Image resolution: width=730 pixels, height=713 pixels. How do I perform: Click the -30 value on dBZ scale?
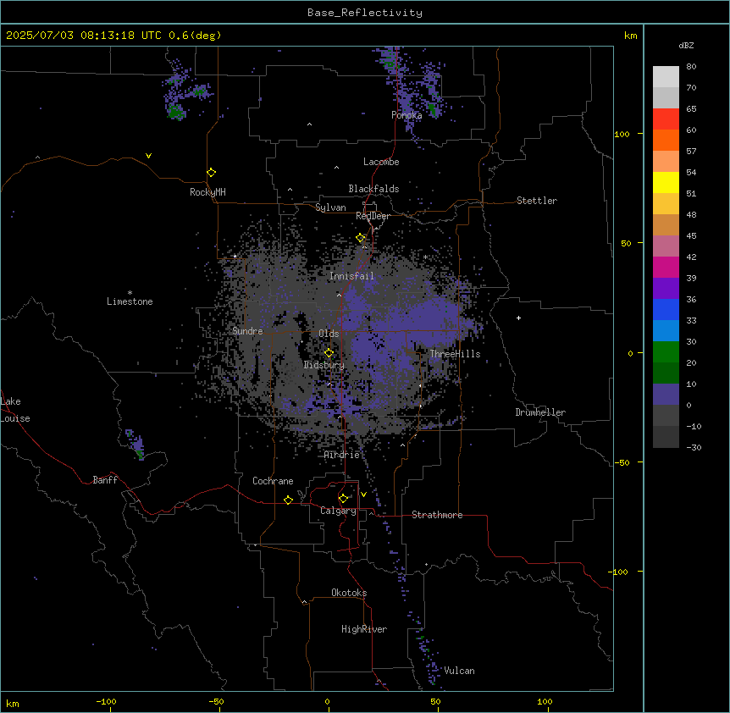pyautogui.click(x=694, y=447)
